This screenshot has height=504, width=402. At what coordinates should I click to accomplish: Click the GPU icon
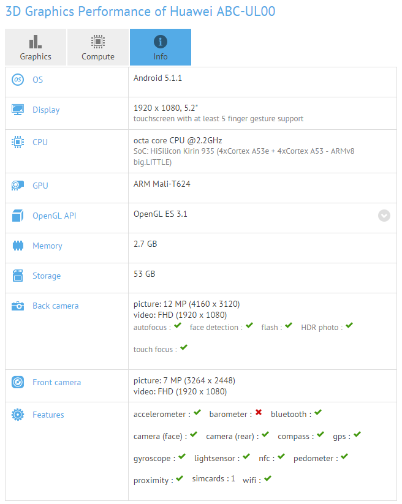click(x=18, y=186)
